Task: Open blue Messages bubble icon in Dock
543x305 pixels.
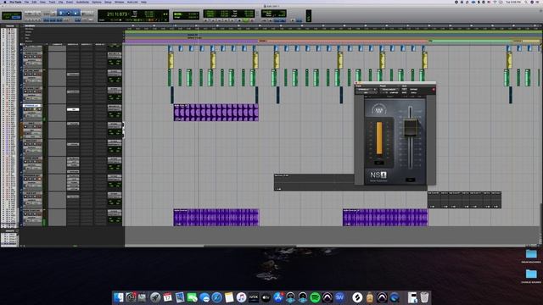Action: pyautogui.click(x=204, y=297)
